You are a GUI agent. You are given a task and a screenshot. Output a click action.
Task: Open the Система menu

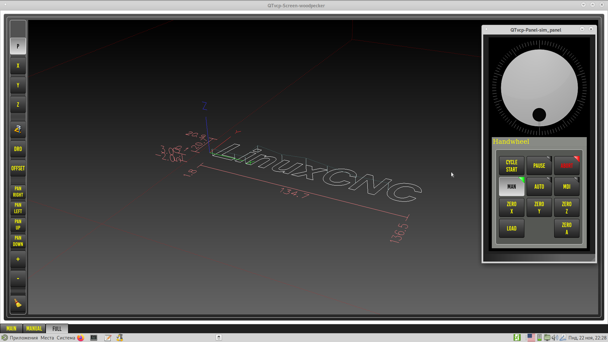click(x=66, y=338)
